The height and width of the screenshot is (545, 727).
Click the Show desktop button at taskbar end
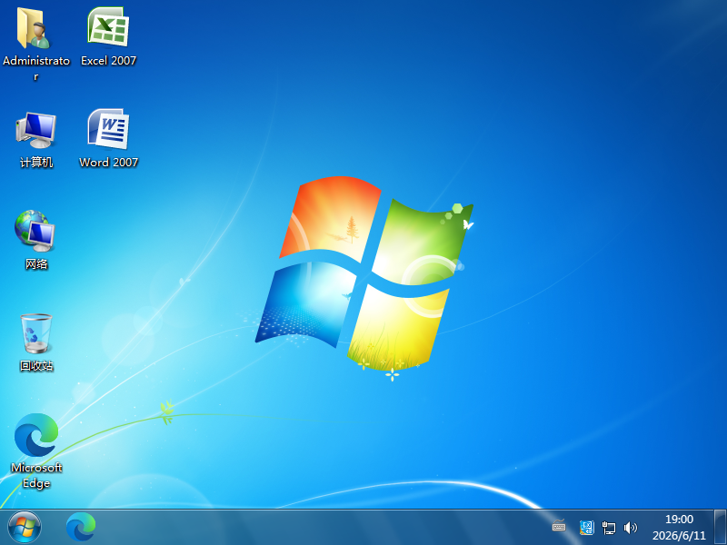[x=720, y=528]
